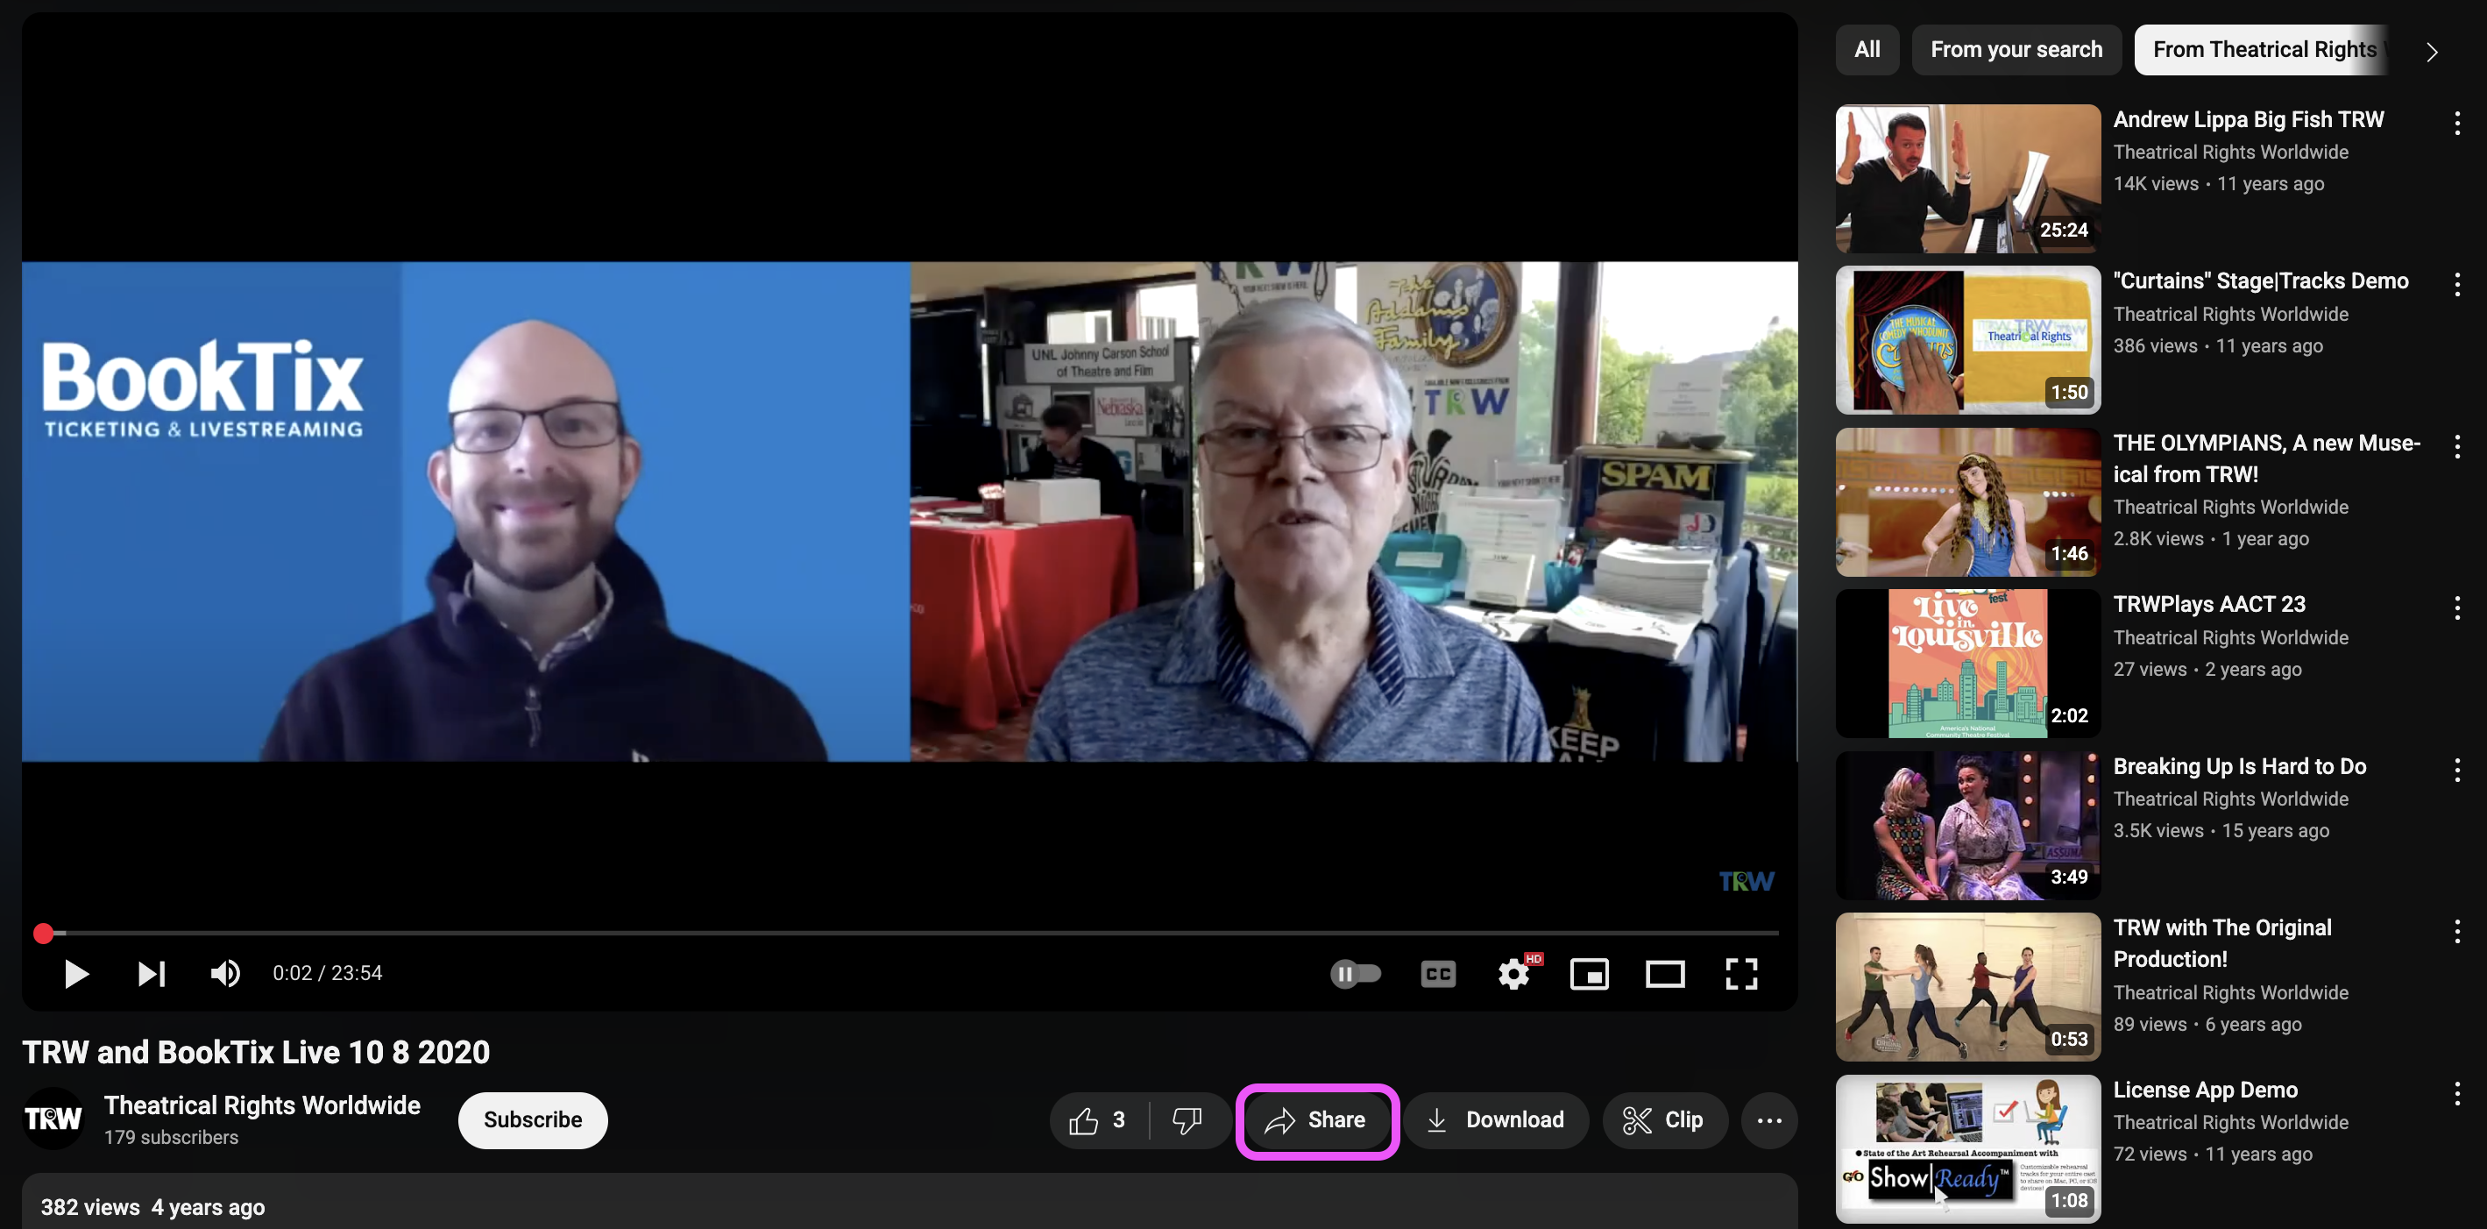This screenshot has height=1229, width=2487.
Task: Select the From your search chip
Action: [x=2016, y=49]
